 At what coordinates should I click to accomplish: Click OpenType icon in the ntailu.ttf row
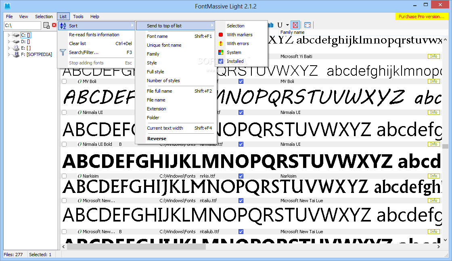tap(80, 201)
